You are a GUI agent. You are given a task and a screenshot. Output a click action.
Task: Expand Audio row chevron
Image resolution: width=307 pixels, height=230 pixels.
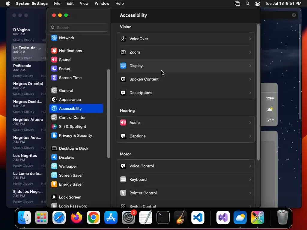250,122
